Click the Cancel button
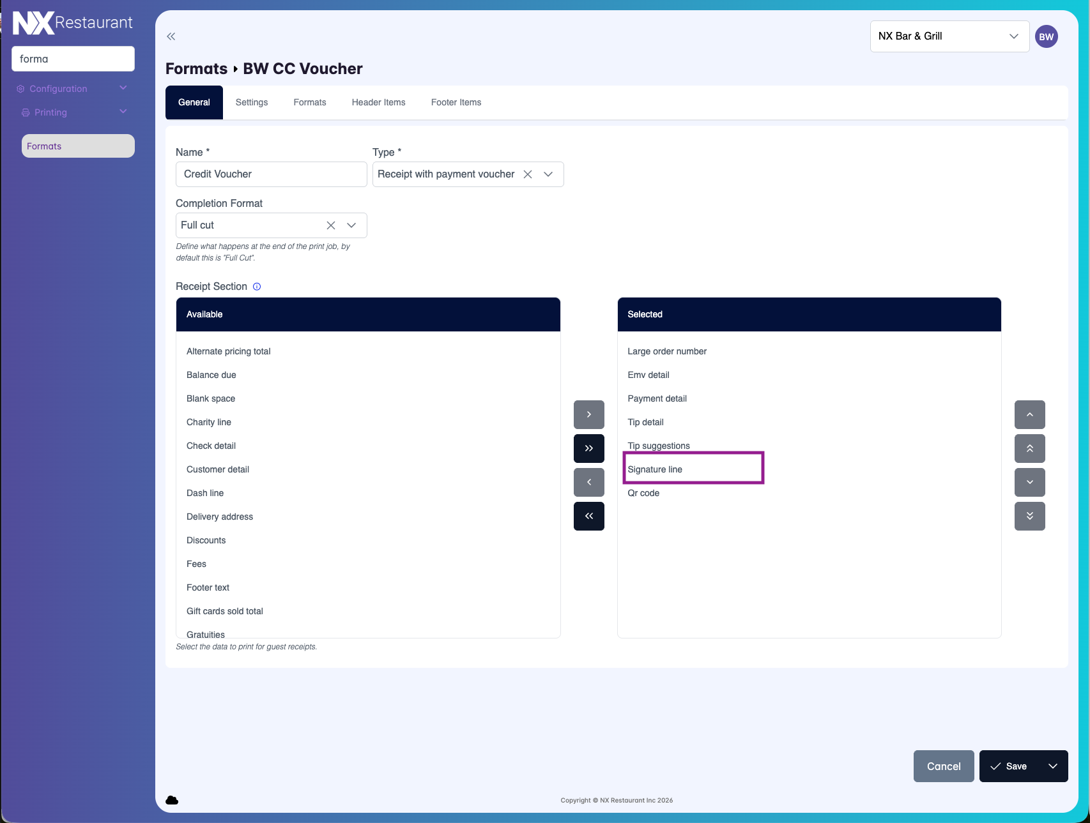Screen dimensions: 1090x823 pyautogui.click(x=943, y=766)
